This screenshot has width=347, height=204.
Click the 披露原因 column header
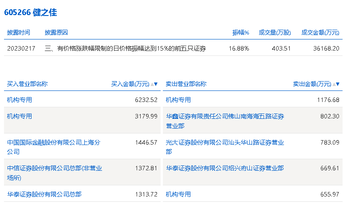(x=56, y=32)
